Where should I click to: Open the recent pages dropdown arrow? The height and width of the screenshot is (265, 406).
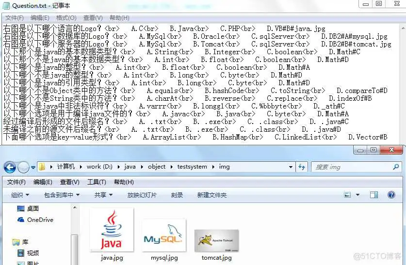[33, 167]
